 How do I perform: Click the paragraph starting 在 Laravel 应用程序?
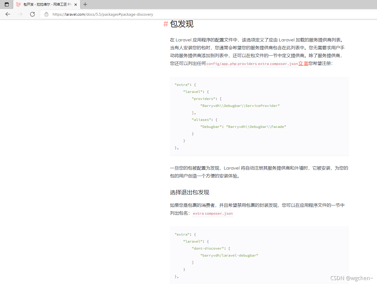point(257,52)
